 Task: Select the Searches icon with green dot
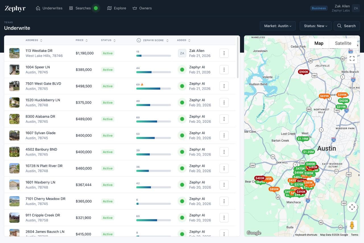click(x=71, y=8)
